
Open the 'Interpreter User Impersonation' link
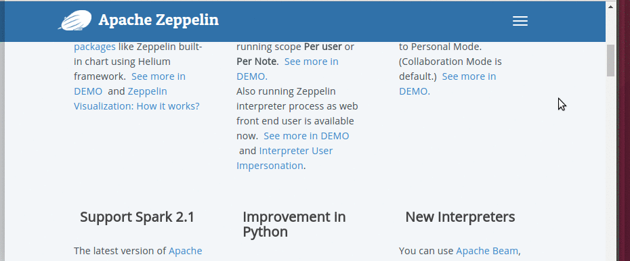[x=285, y=158]
